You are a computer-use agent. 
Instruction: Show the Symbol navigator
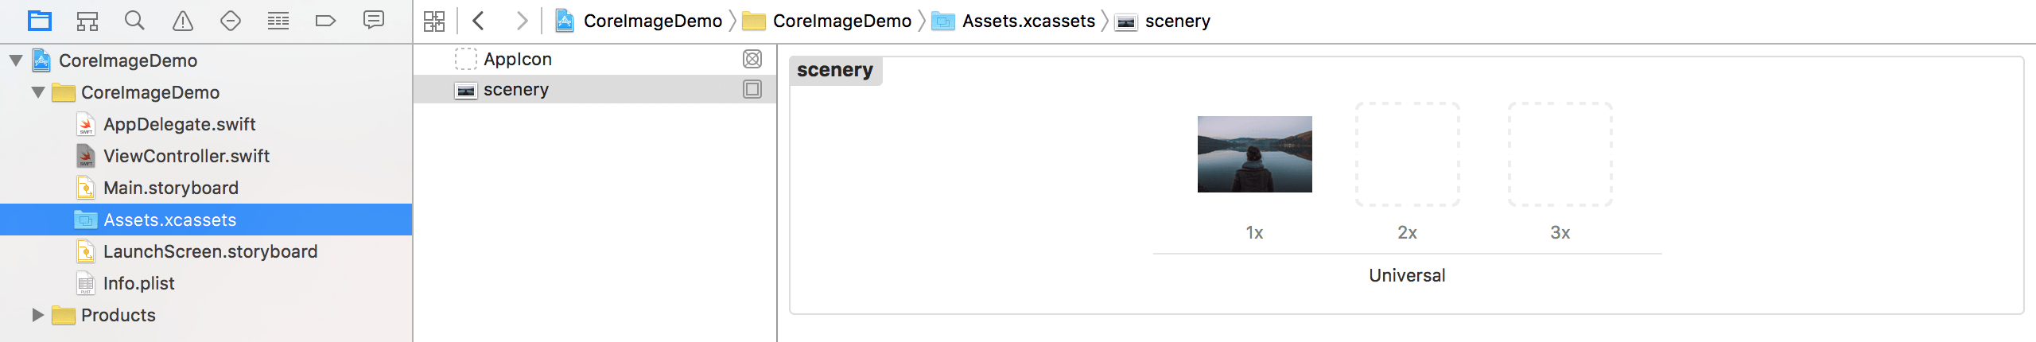tap(87, 21)
